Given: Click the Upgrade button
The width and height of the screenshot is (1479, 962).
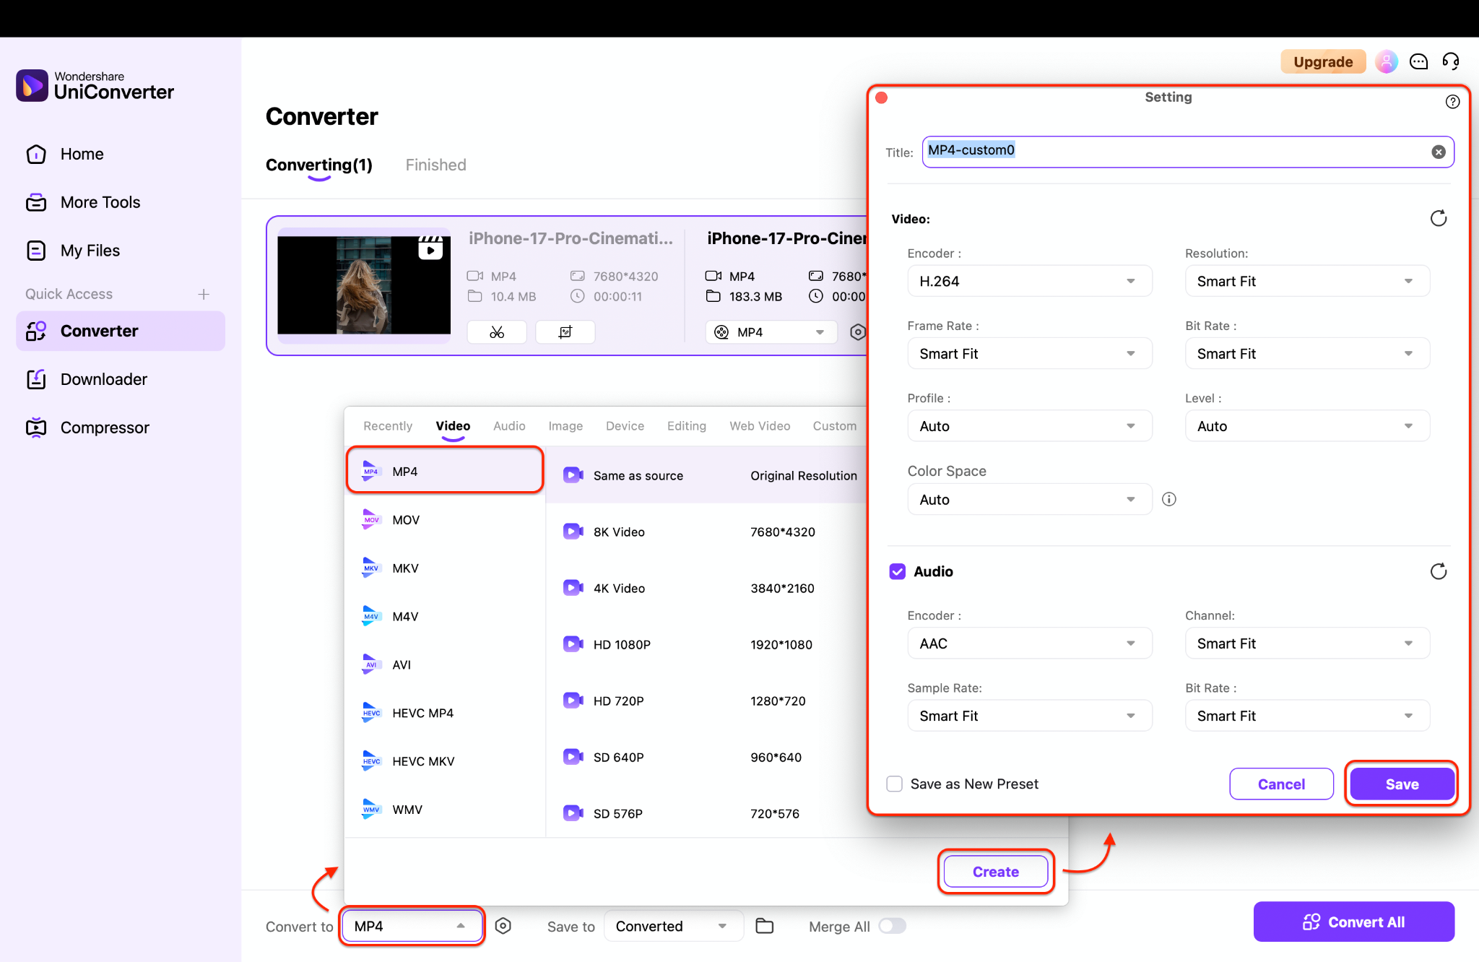Looking at the screenshot, I should tap(1323, 61).
